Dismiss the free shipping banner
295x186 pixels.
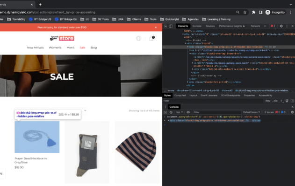(156, 28)
